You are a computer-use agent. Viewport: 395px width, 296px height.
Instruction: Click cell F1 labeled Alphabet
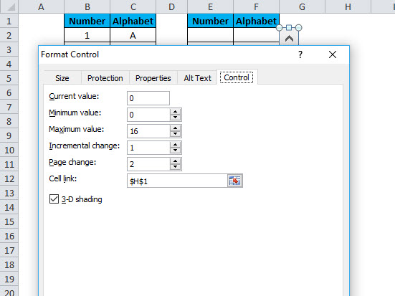[256, 21]
